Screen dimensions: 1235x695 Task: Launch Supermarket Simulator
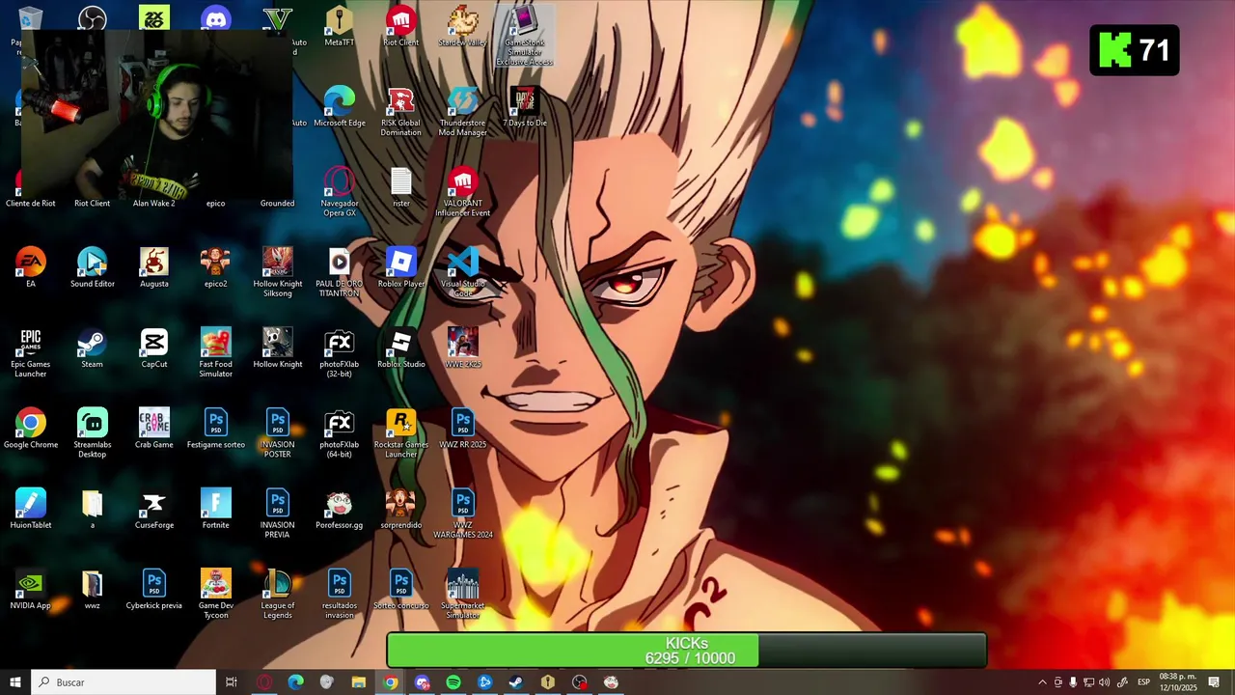tap(462, 595)
